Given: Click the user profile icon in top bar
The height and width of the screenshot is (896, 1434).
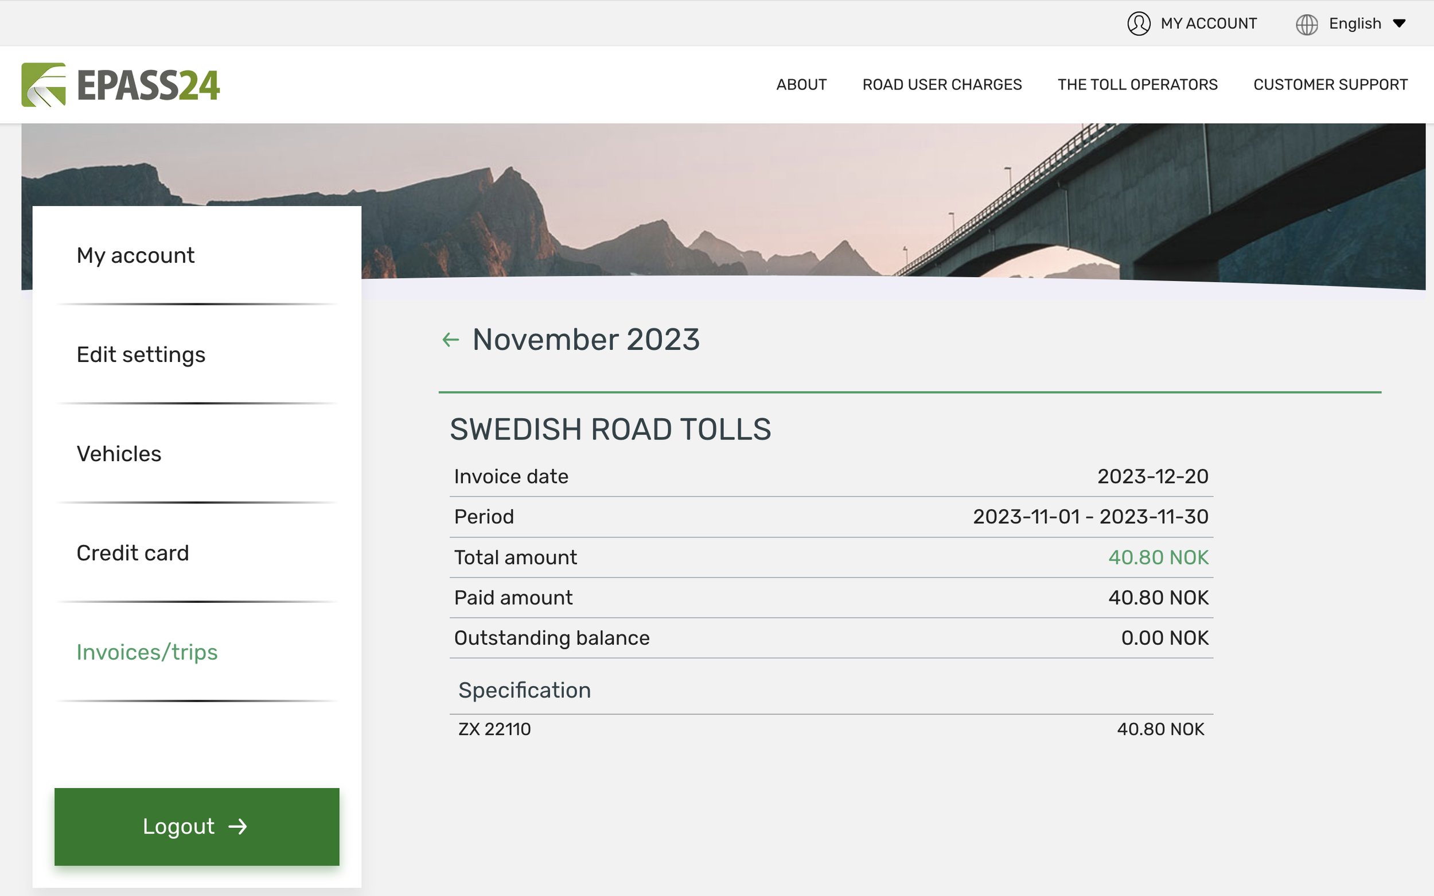Looking at the screenshot, I should point(1139,24).
